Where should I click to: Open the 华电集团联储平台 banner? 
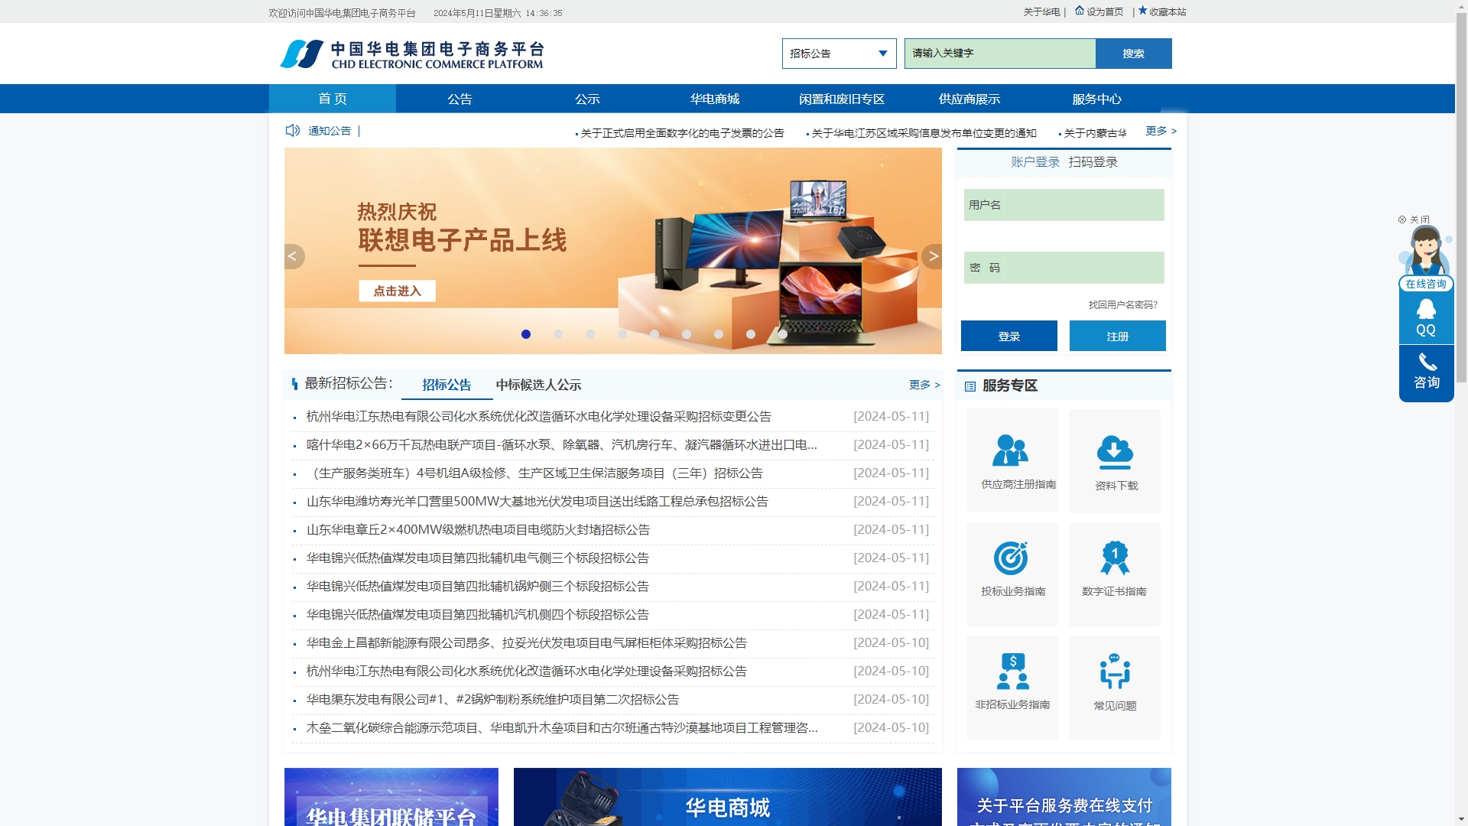coord(391,797)
